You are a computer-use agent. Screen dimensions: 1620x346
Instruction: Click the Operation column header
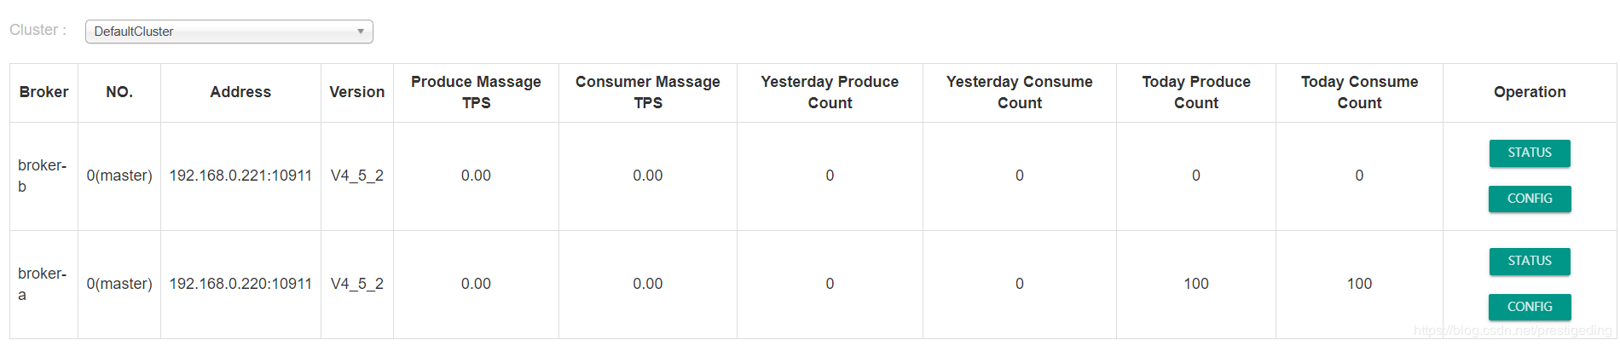(1529, 92)
